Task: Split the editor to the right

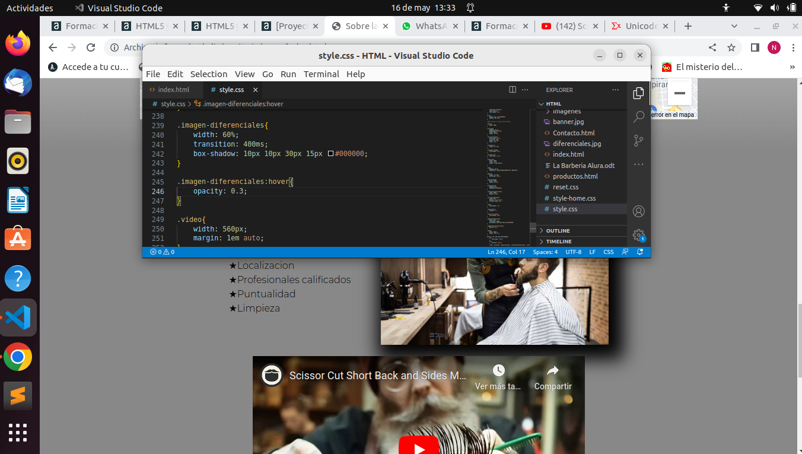Action: (x=513, y=90)
